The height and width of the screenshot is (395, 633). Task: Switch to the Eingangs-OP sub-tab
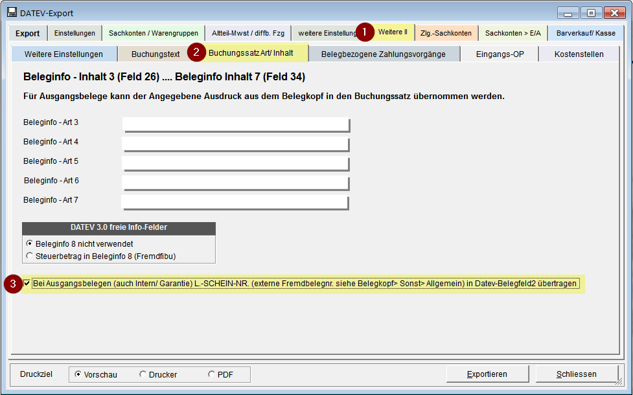(x=500, y=54)
